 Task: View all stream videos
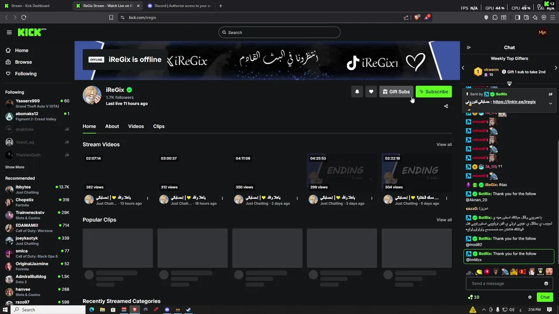coord(444,144)
